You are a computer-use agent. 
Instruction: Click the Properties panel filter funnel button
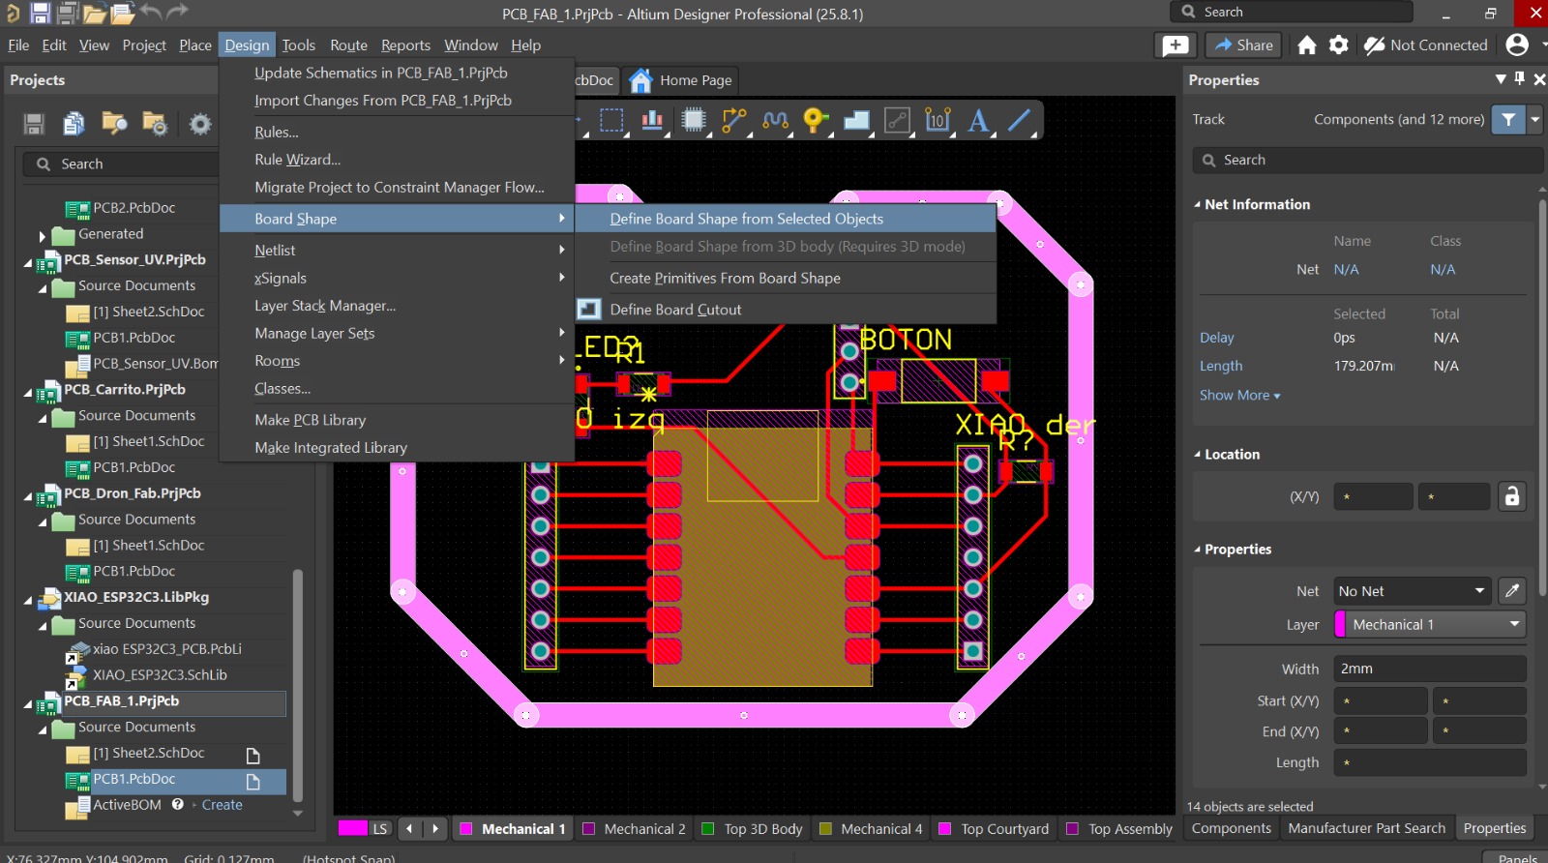coord(1508,119)
